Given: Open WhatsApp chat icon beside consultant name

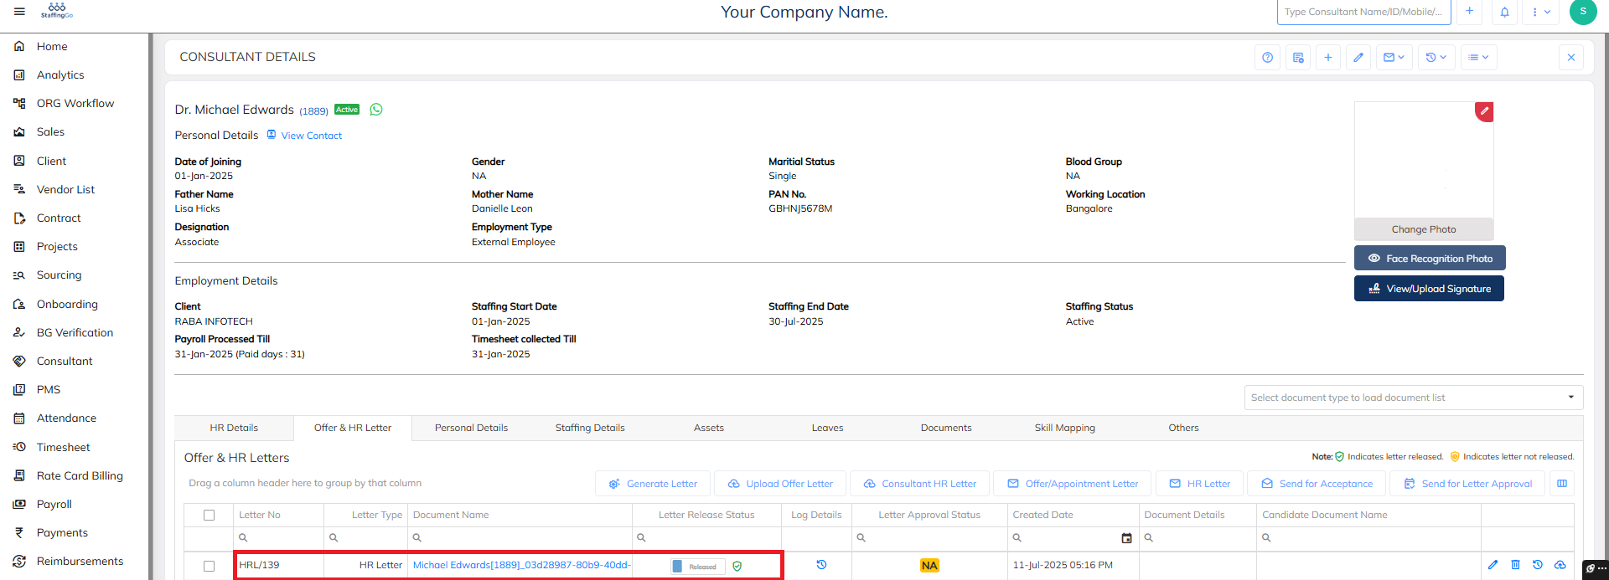Looking at the screenshot, I should point(376,110).
